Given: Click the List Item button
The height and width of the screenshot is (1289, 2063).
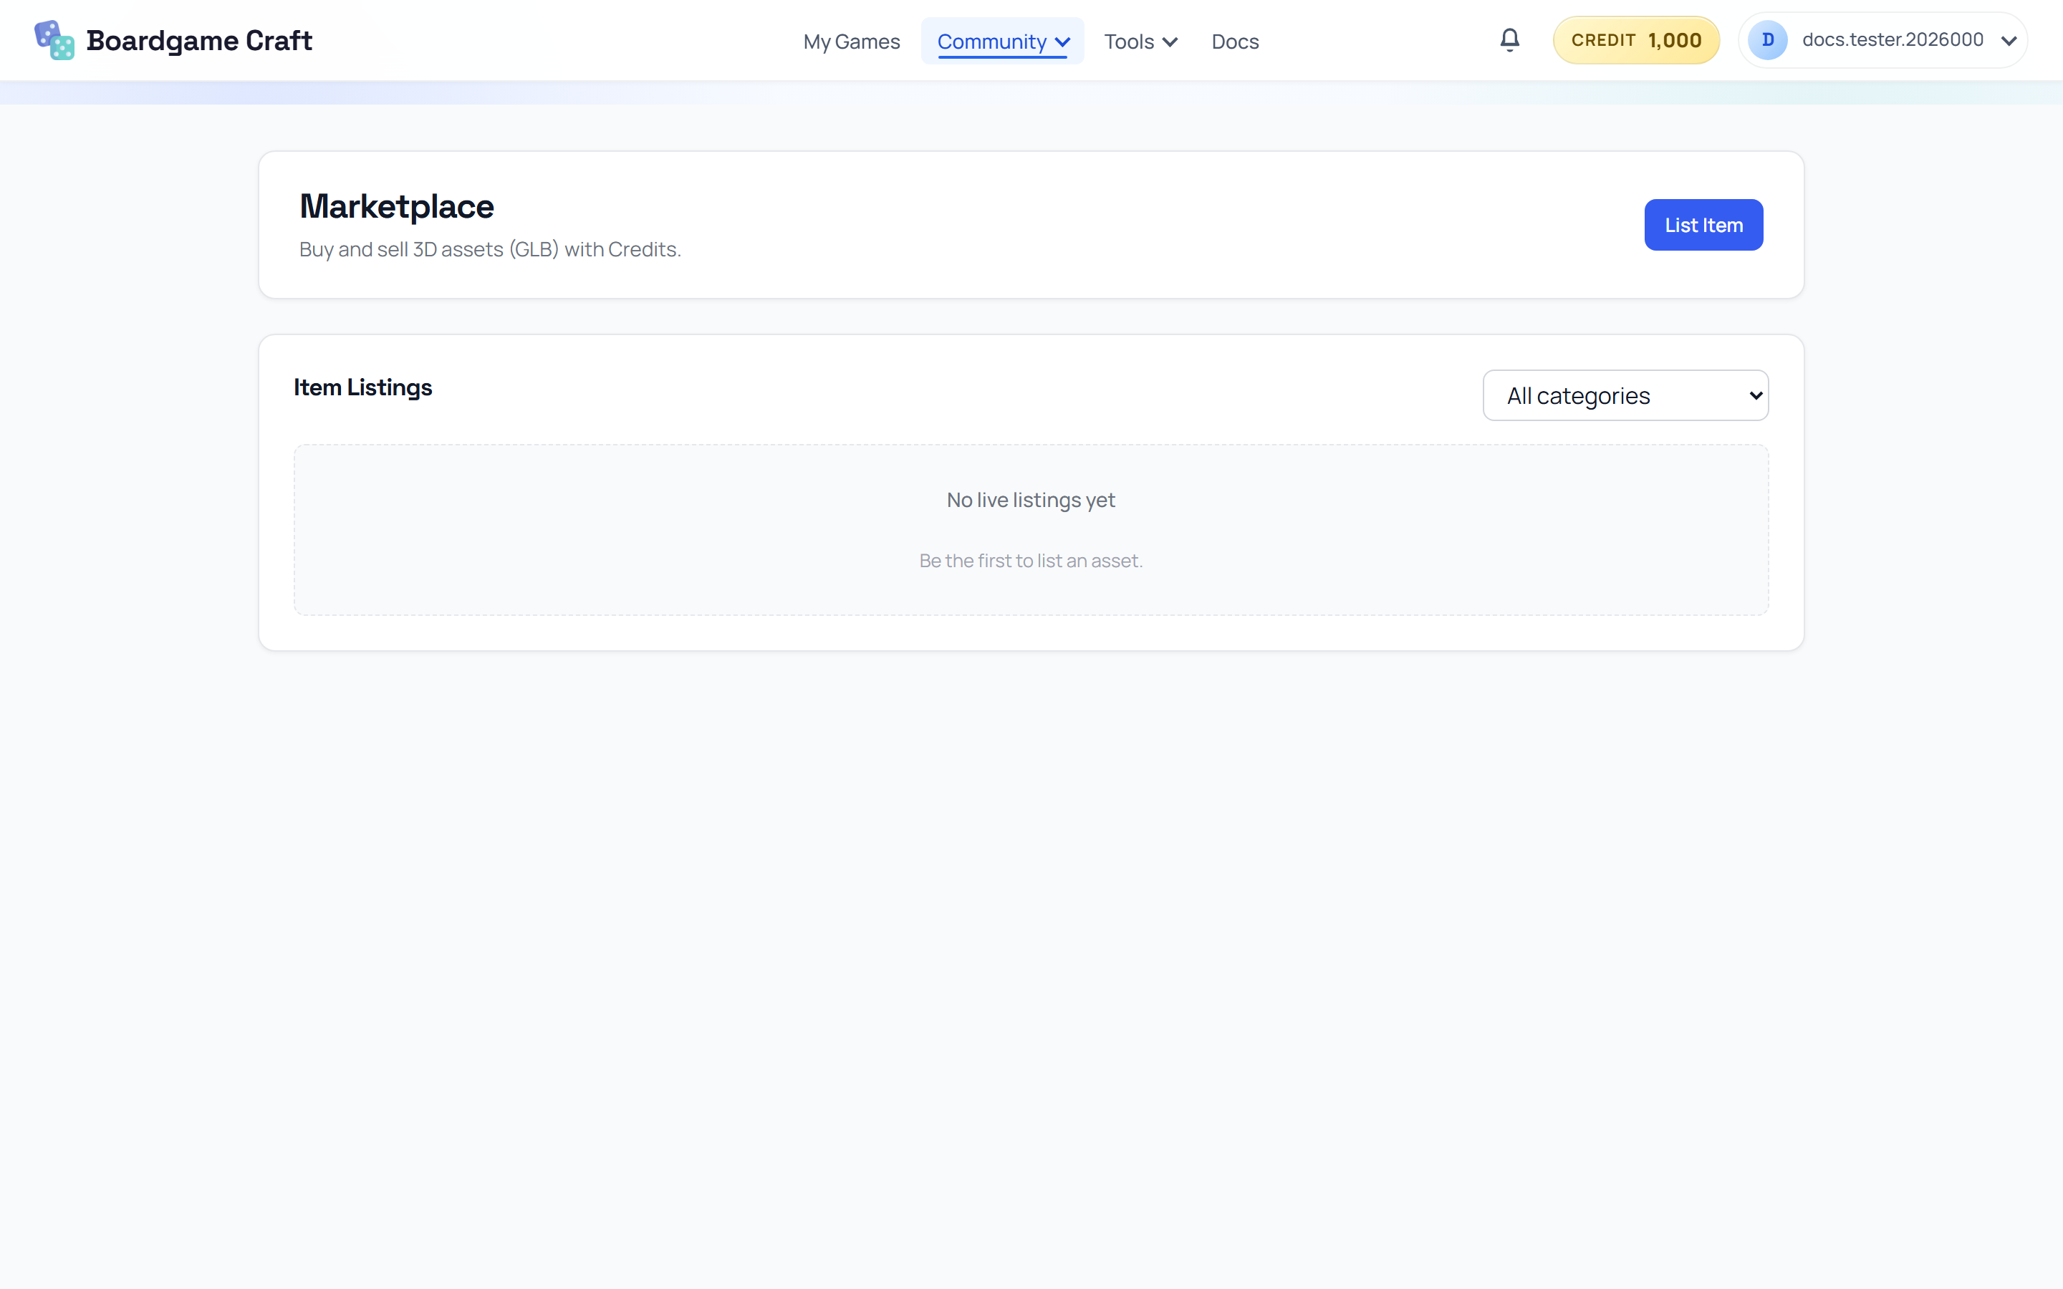Looking at the screenshot, I should [x=1703, y=225].
